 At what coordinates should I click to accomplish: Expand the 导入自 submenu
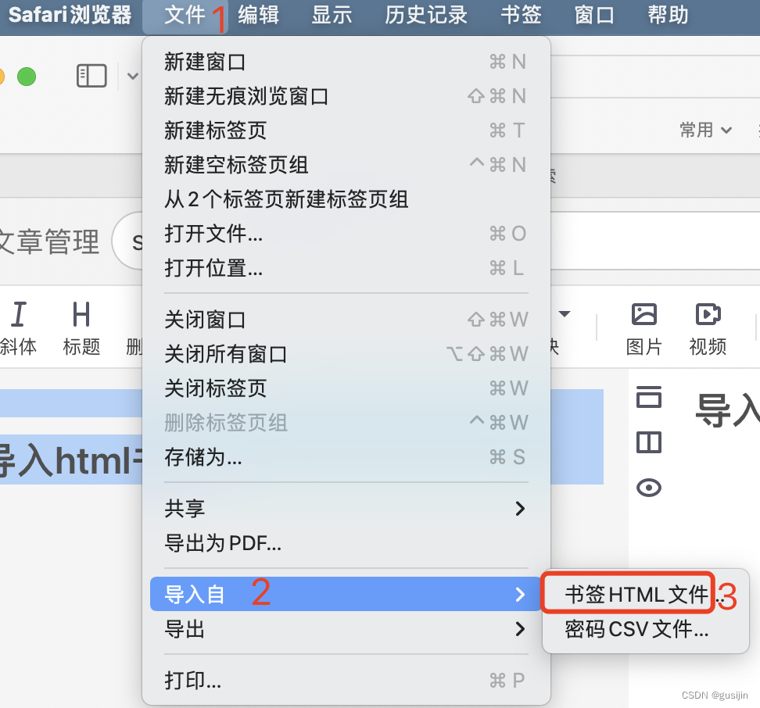pos(346,594)
